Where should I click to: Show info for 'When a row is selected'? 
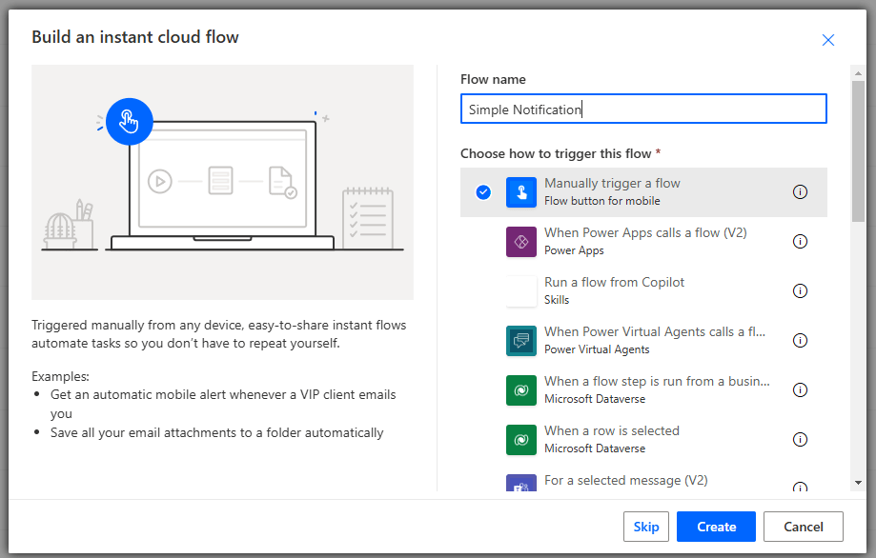pos(800,440)
